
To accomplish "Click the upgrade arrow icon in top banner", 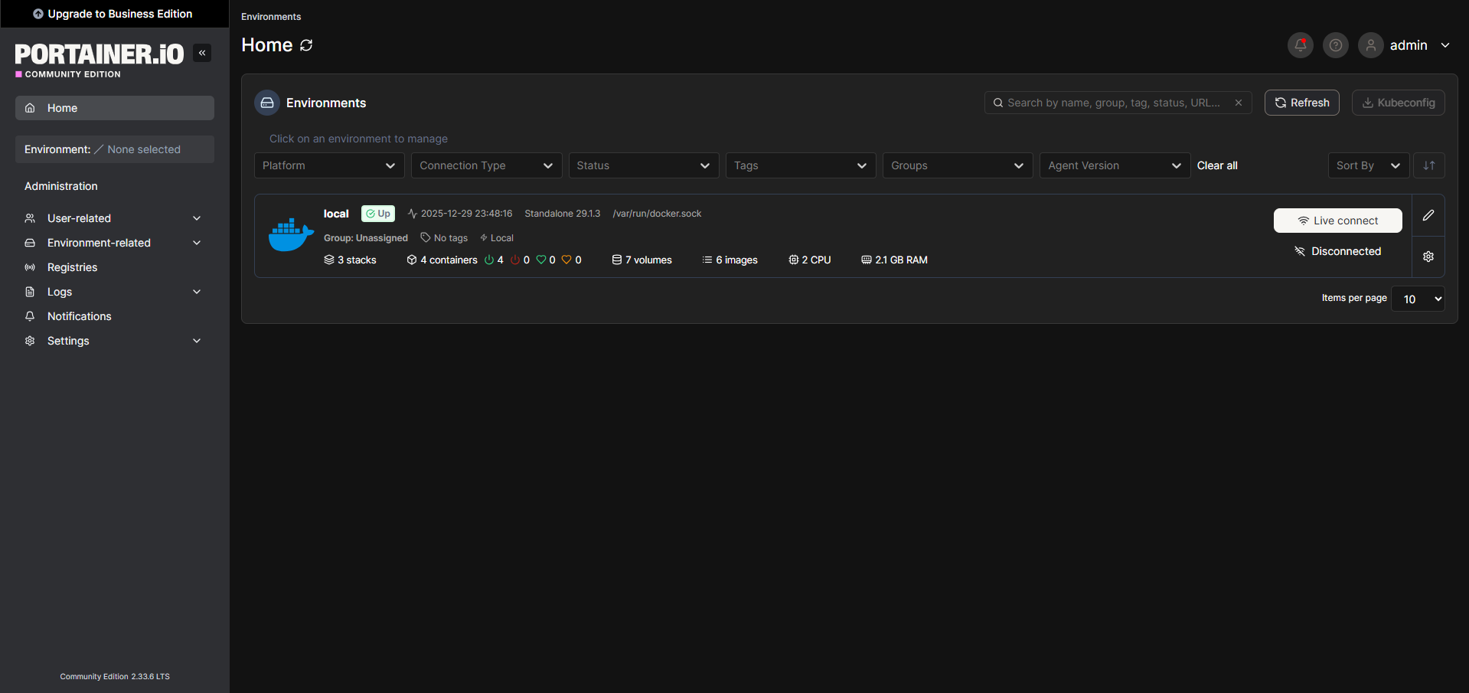I will point(38,14).
